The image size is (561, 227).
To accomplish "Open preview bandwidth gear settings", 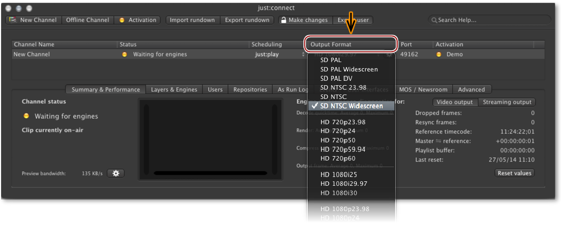I will point(116,174).
